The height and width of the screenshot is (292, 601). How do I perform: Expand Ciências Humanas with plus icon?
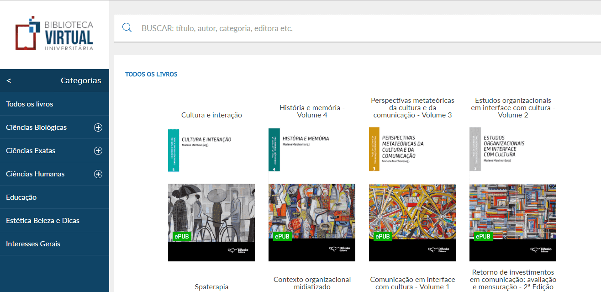point(98,174)
